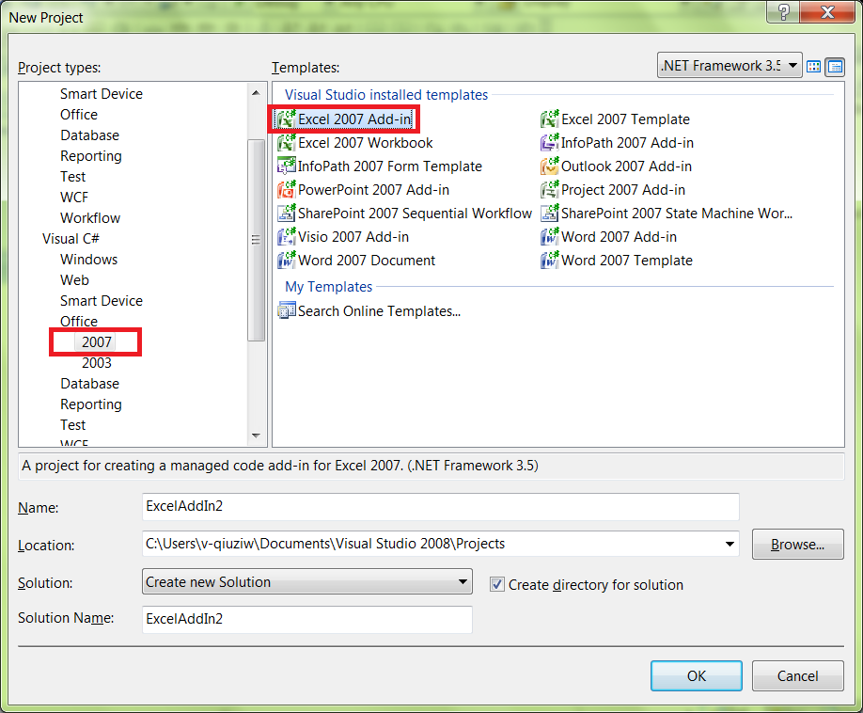Select the Outlook 2007 Add-in icon
Viewport: 863px width, 713px height.
tap(550, 166)
